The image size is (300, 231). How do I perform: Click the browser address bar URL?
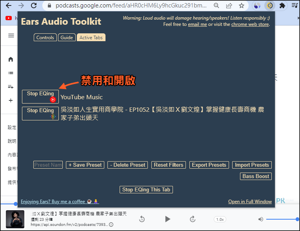pos(131,5)
